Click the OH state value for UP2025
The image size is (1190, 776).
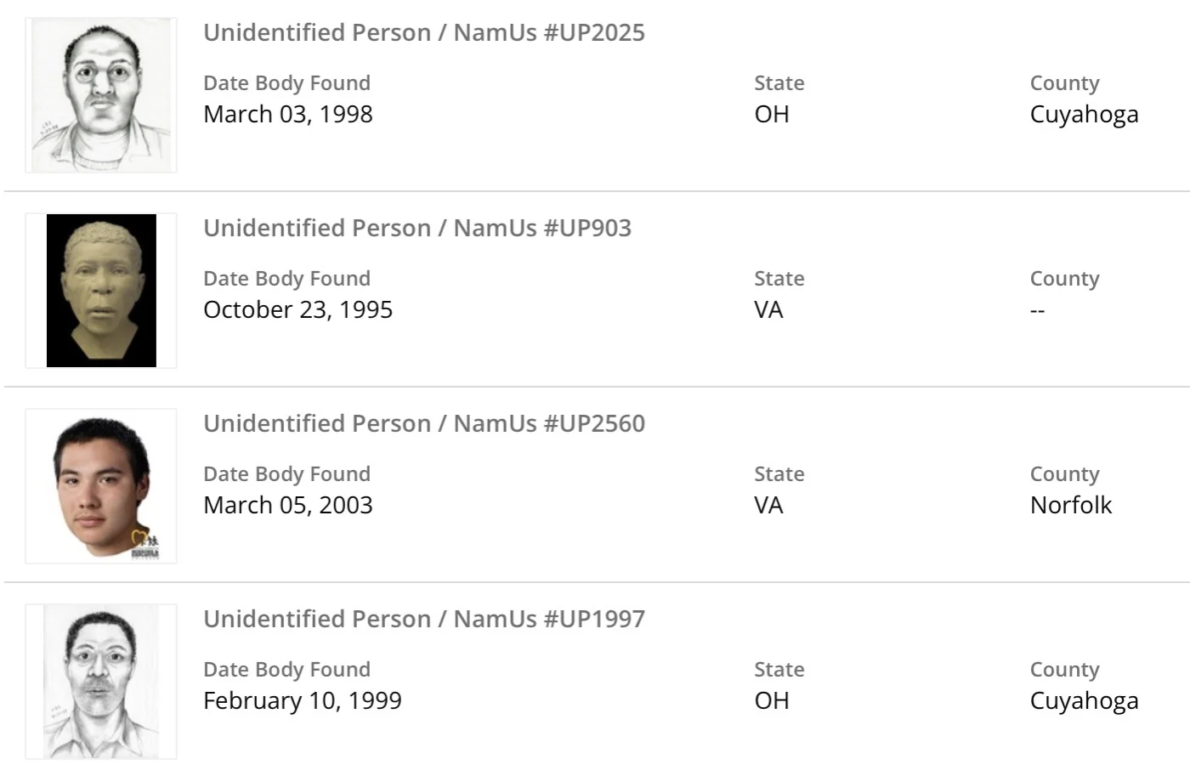pyautogui.click(x=772, y=114)
